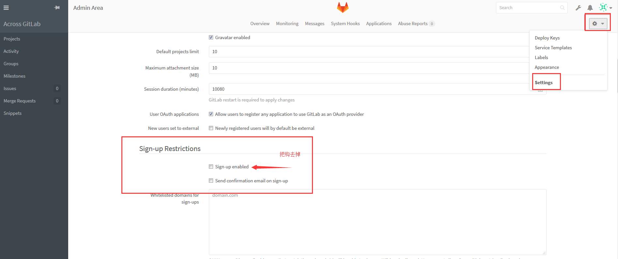Click the User OAuth applications label
This screenshot has height=259, width=618.
tap(174, 114)
